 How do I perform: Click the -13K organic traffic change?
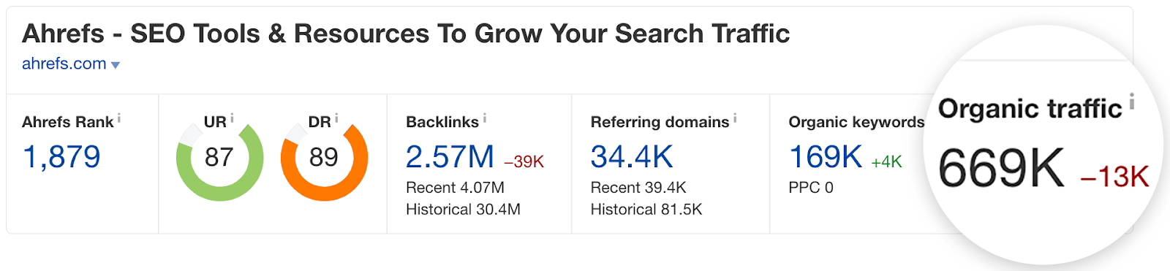point(1114,177)
